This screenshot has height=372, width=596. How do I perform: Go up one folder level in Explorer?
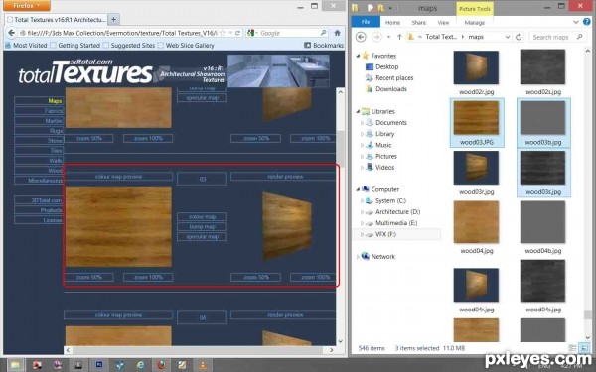[x=399, y=37]
